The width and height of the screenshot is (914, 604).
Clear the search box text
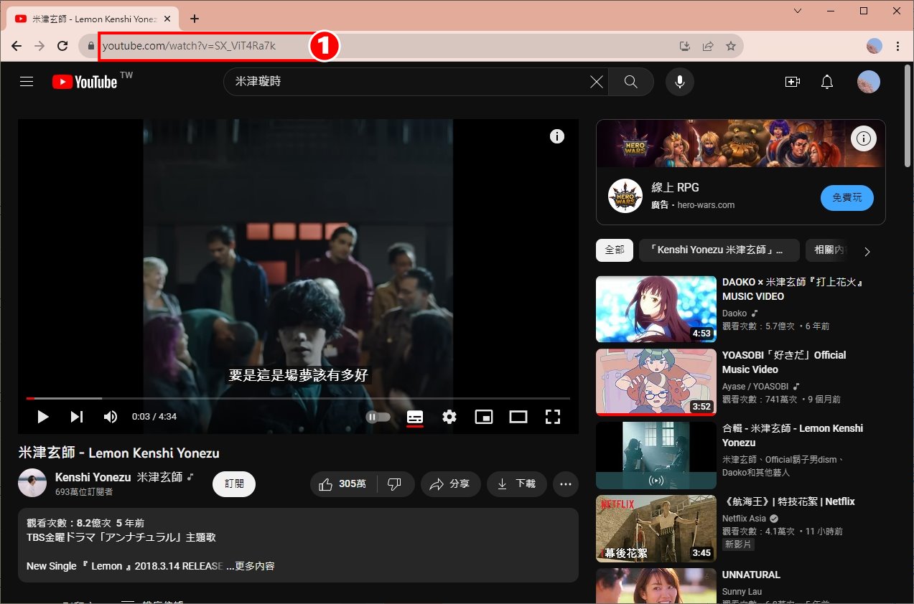tap(597, 82)
